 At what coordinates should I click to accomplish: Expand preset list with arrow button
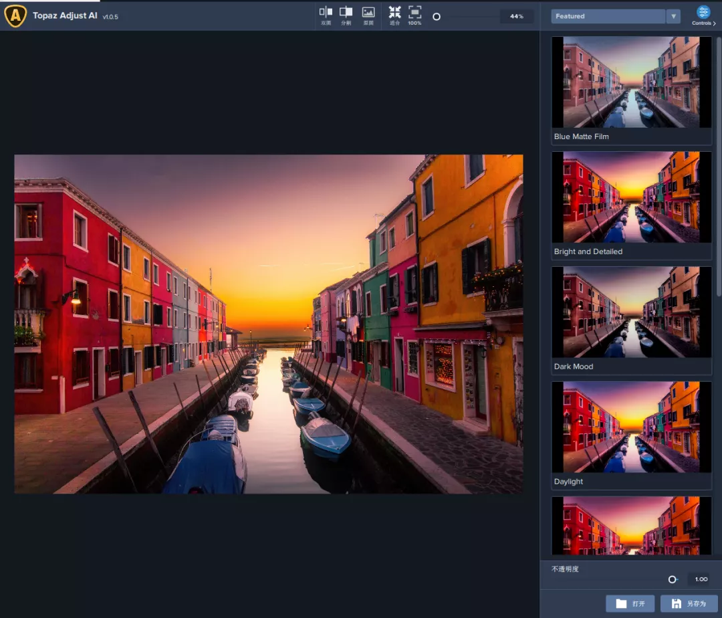coord(673,17)
